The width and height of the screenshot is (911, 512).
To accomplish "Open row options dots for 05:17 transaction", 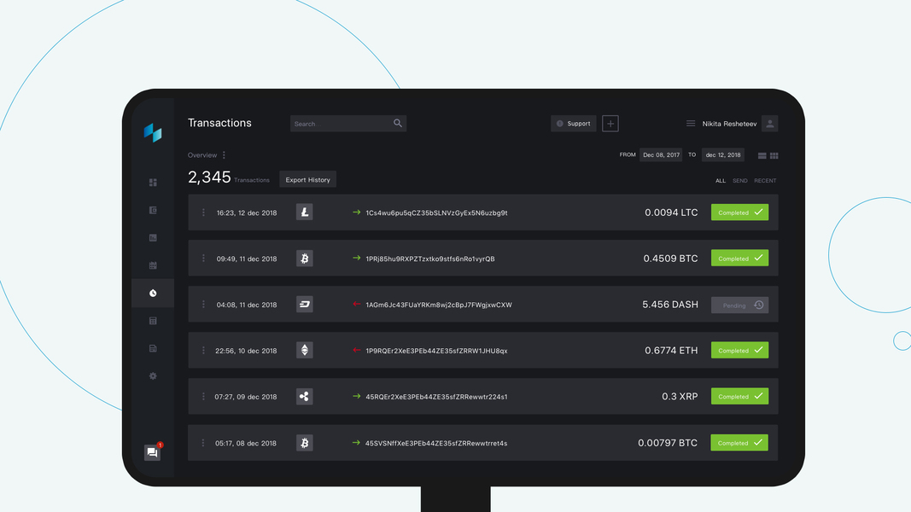I will [202, 443].
